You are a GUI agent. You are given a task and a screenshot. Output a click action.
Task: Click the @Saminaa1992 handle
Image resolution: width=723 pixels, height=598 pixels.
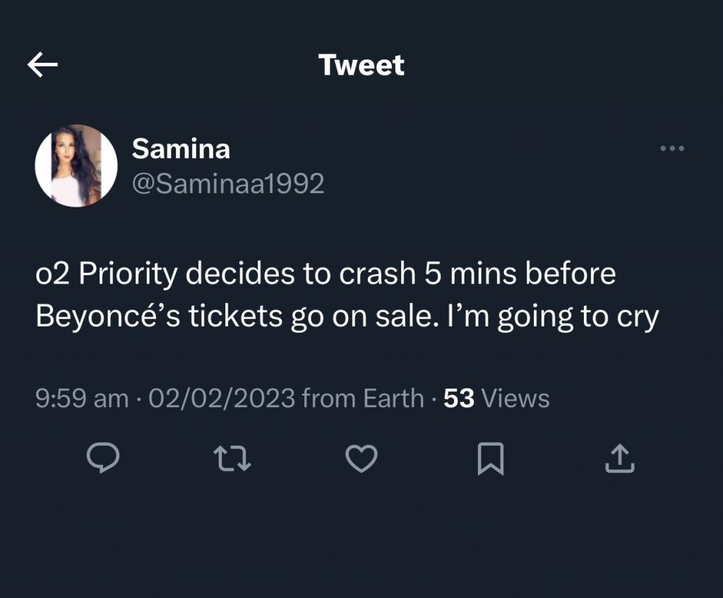tap(228, 183)
